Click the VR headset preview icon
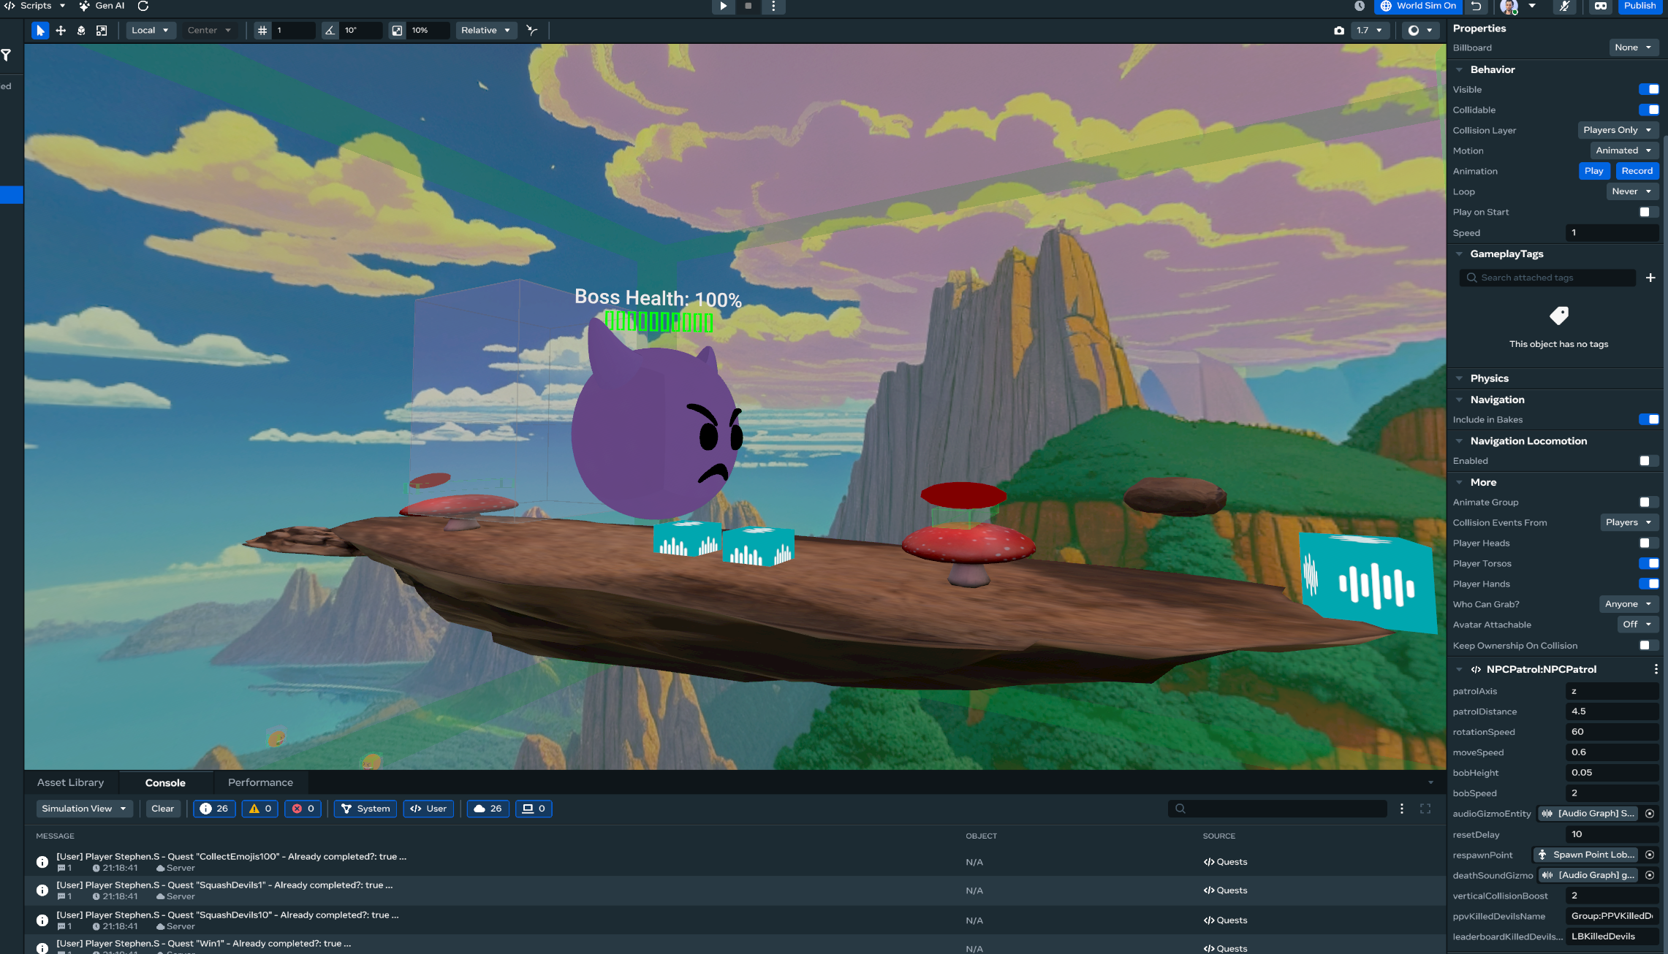 [1600, 6]
